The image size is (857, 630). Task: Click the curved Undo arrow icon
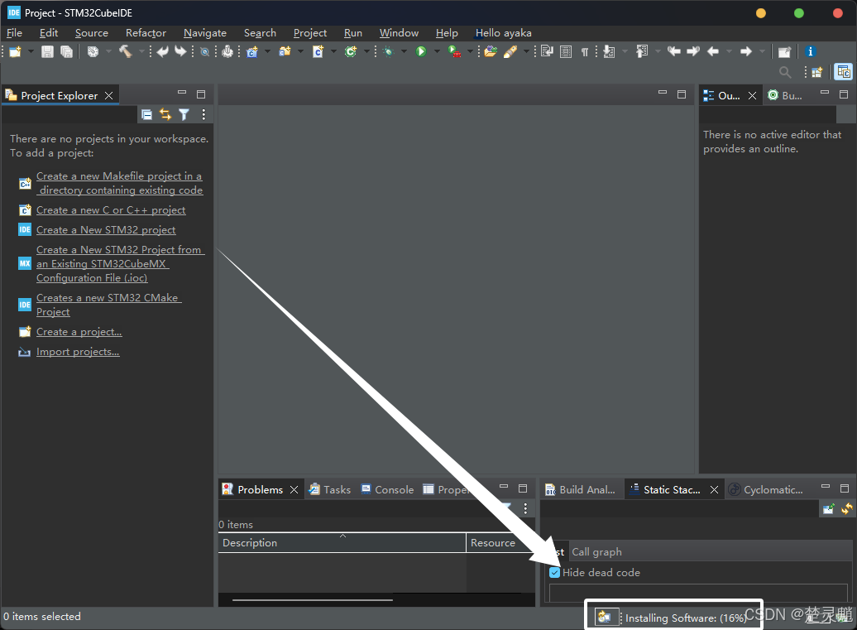click(162, 51)
